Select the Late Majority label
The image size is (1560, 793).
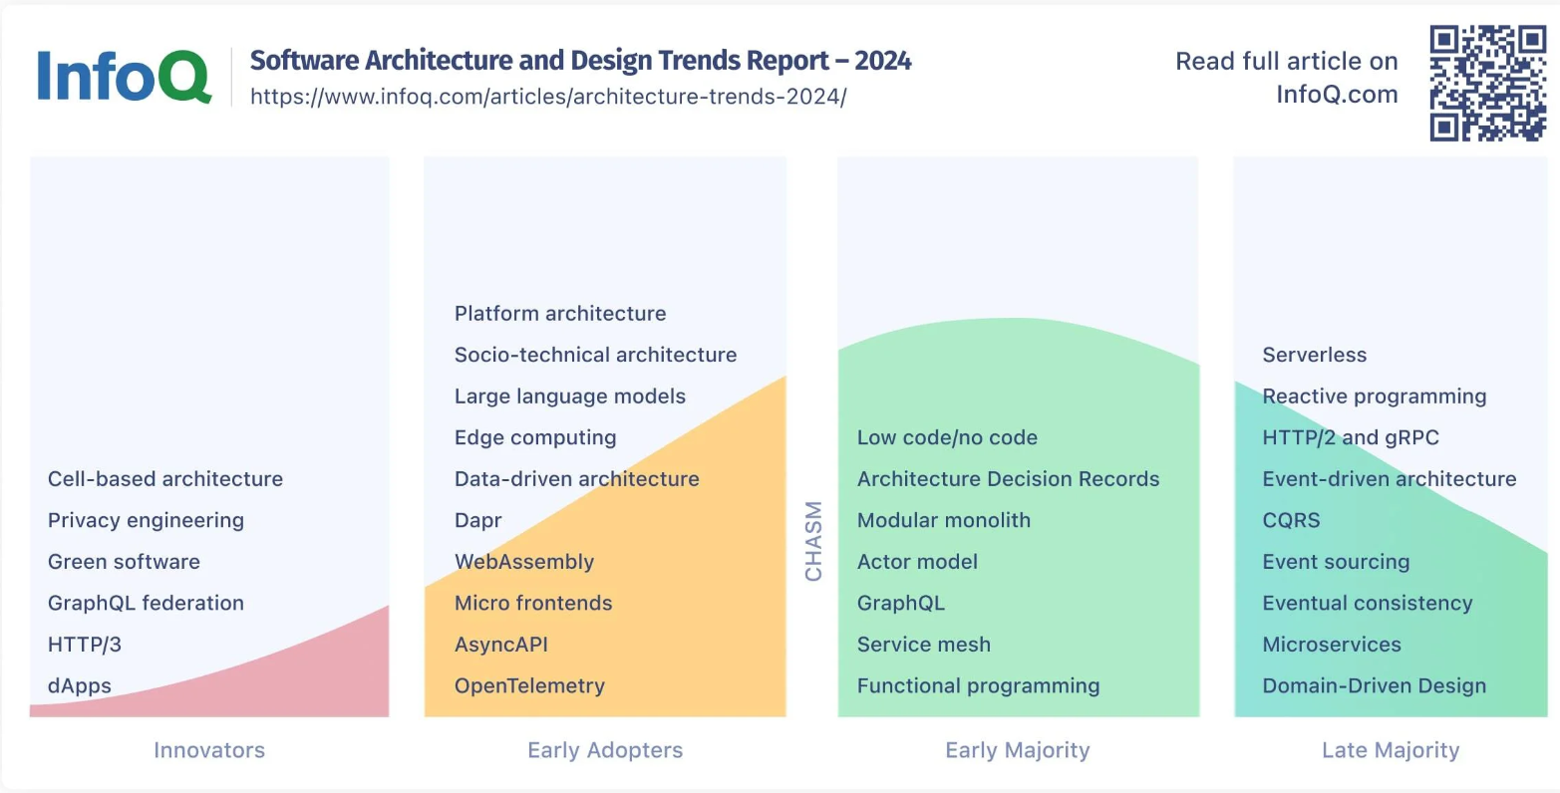pyautogui.click(x=1390, y=750)
